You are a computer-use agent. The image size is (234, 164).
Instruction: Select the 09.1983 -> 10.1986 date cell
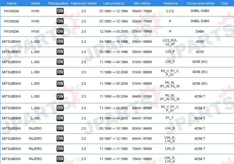click(114, 52)
